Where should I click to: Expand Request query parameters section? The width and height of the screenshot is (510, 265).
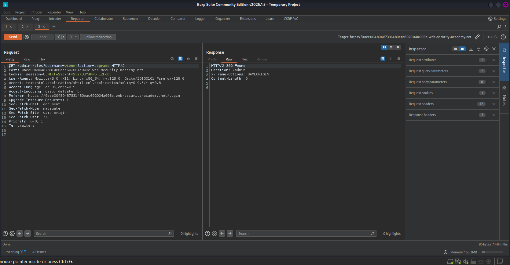pyautogui.click(x=493, y=71)
